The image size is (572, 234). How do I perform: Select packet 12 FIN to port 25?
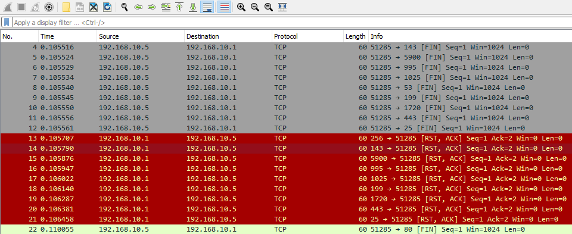[x=286, y=128]
